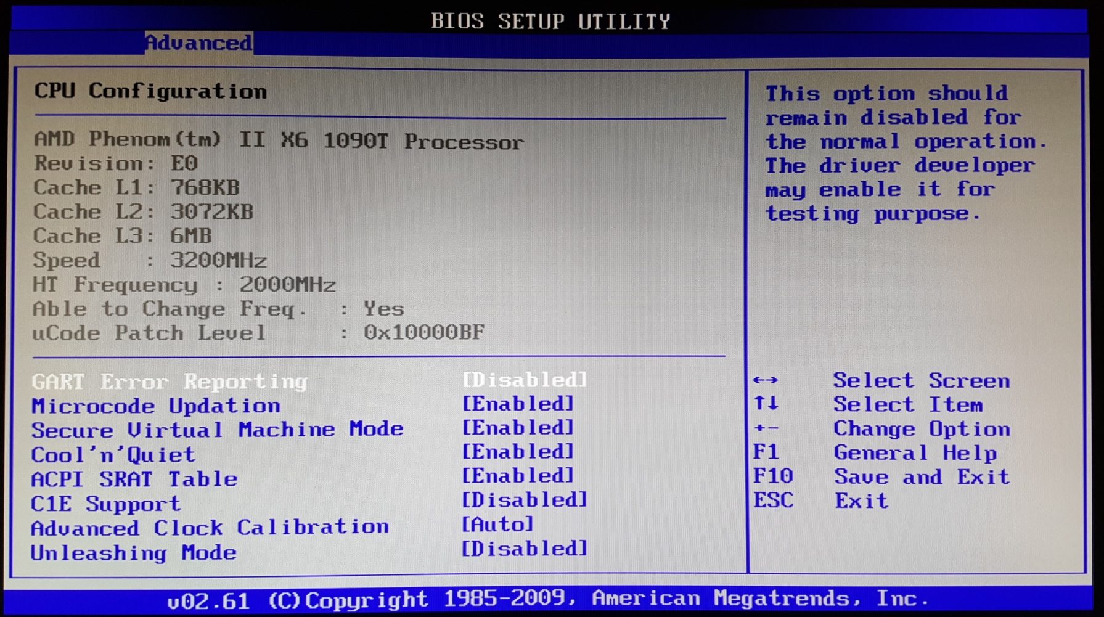Click the left-right arrows Select Screen icon
Screen dimensions: 1104x617
766,380
